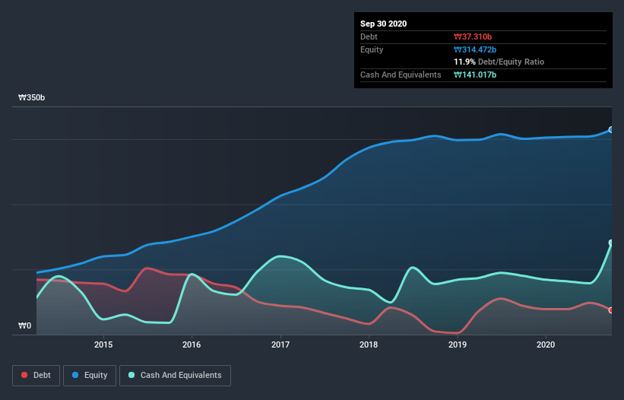The image size is (624, 400).
Task: Click the 2020 x-axis label
Action: pyautogui.click(x=546, y=344)
